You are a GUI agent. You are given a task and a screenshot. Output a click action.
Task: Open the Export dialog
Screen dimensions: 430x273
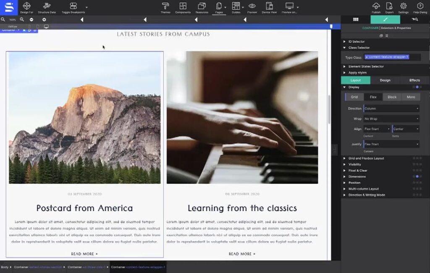[390, 6]
